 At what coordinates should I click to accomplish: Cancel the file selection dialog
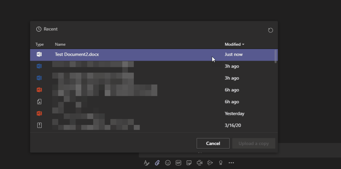tap(213, 143)
